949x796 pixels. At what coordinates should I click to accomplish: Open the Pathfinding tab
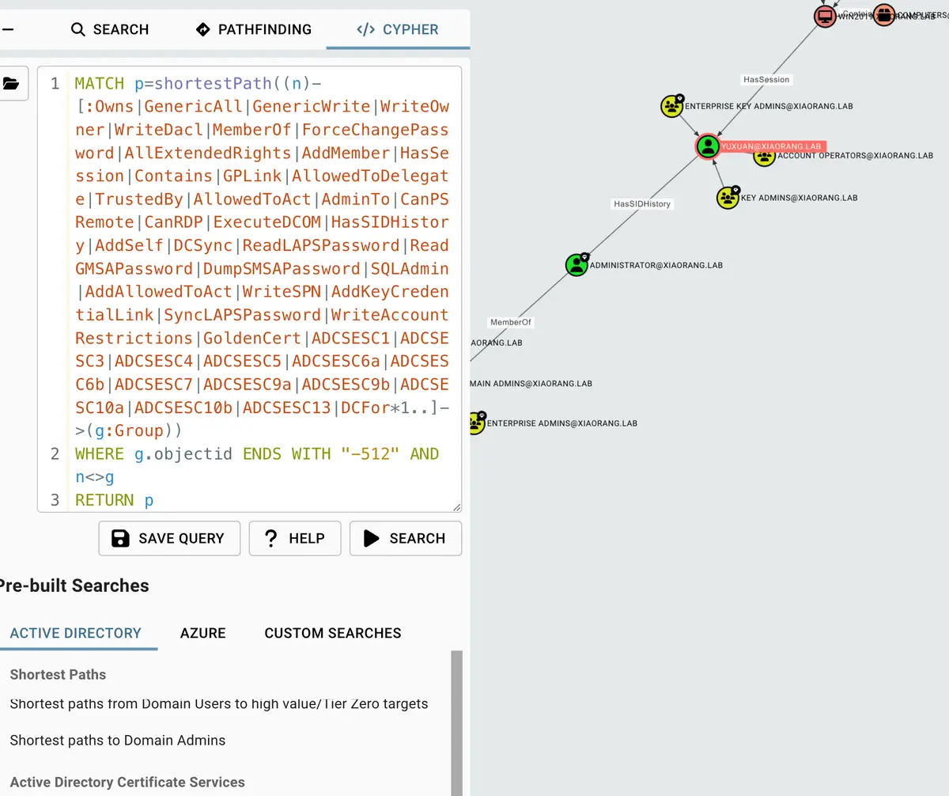coord(253,29)
